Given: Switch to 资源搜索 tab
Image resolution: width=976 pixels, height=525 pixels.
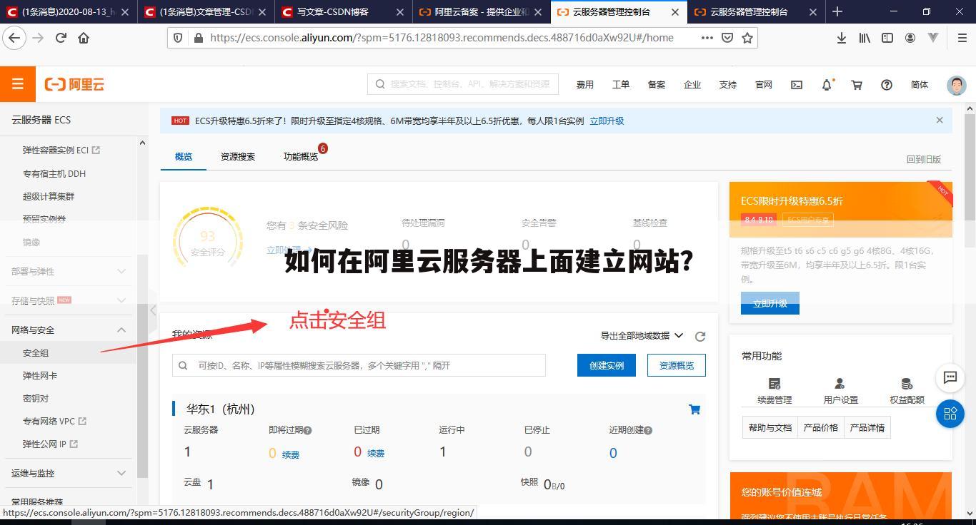Looking at the screenshot, I should click(238, 156).
